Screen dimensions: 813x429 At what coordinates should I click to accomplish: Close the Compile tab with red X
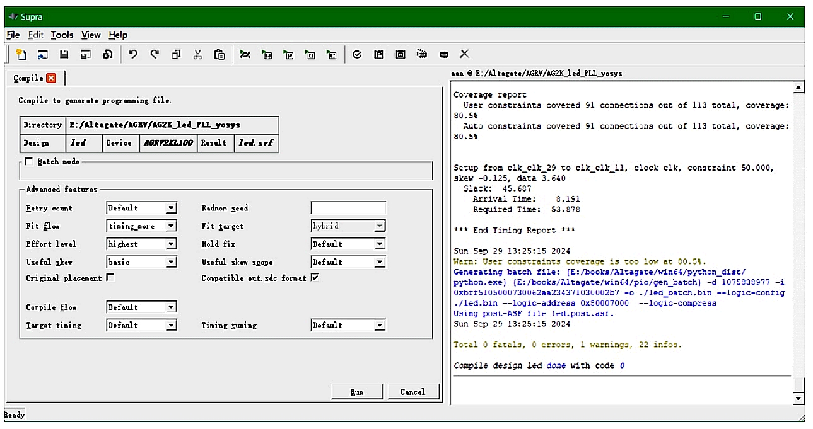pos(51,78)
